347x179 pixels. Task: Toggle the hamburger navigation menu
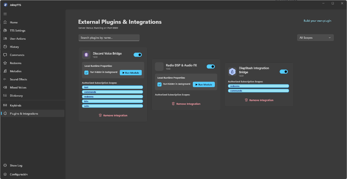click(x=5, y=14)
